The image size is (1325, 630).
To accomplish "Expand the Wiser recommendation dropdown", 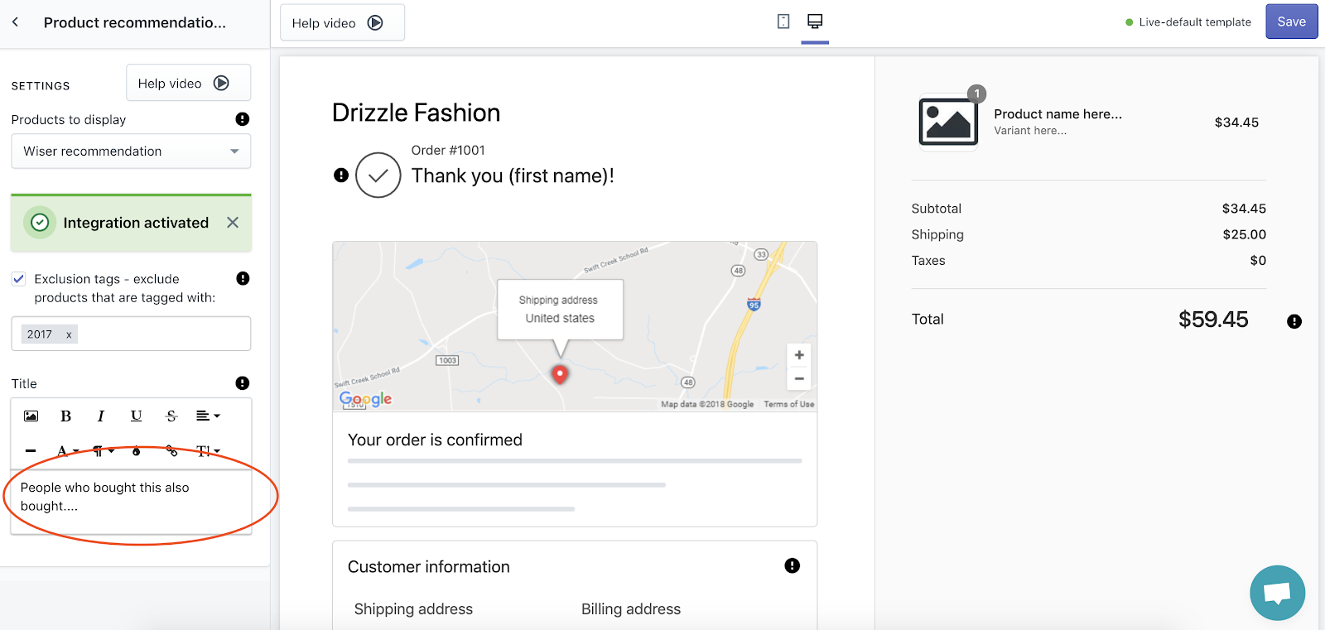I will tap(131, 151).
